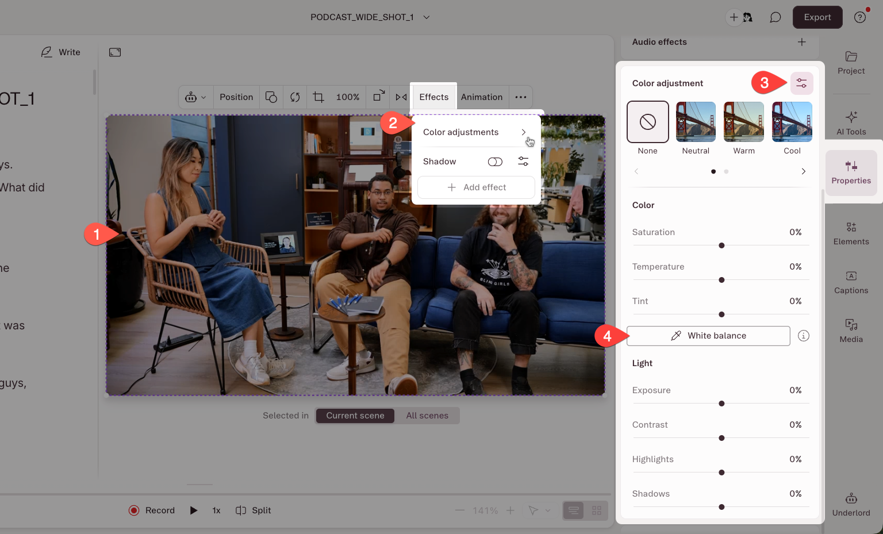Open shadow settings sliders icon
Screen dimensions: 883x534
coord(523,162)
